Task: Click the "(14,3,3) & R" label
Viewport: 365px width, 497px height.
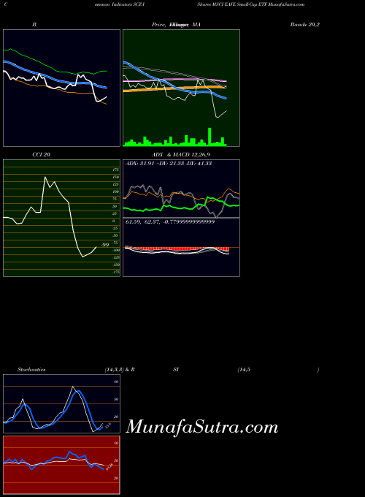Action: click(x=120, y=370)
